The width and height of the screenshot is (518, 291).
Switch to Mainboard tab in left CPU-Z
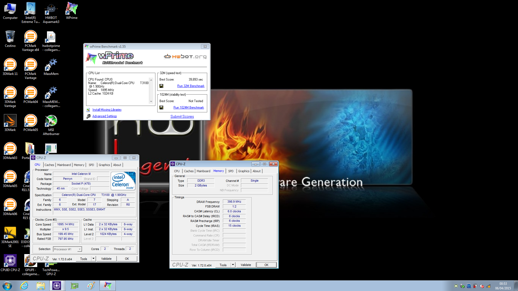click(64, 165)
